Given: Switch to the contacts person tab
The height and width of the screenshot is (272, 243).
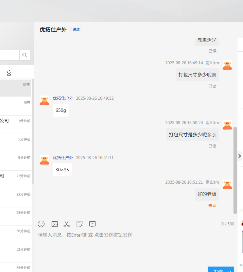Looking at the screenshot, I should click(x=9, y=73).
